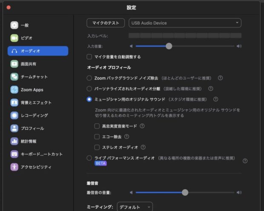This screenshot has width=264, height=211.
Task: Enable マイク音量を自動調整する checkbox
Action: coord(89,57)
